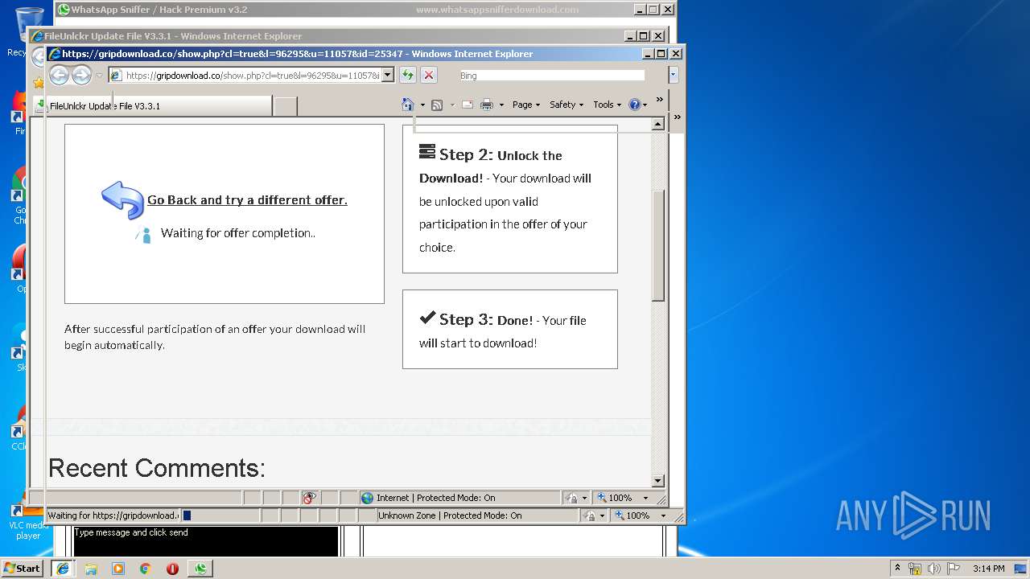The width and height of the screenshot is (1030, 579).
Task: Click the gripdownload.co address bar
Action: pyautogui.click(x=252, y=75)
